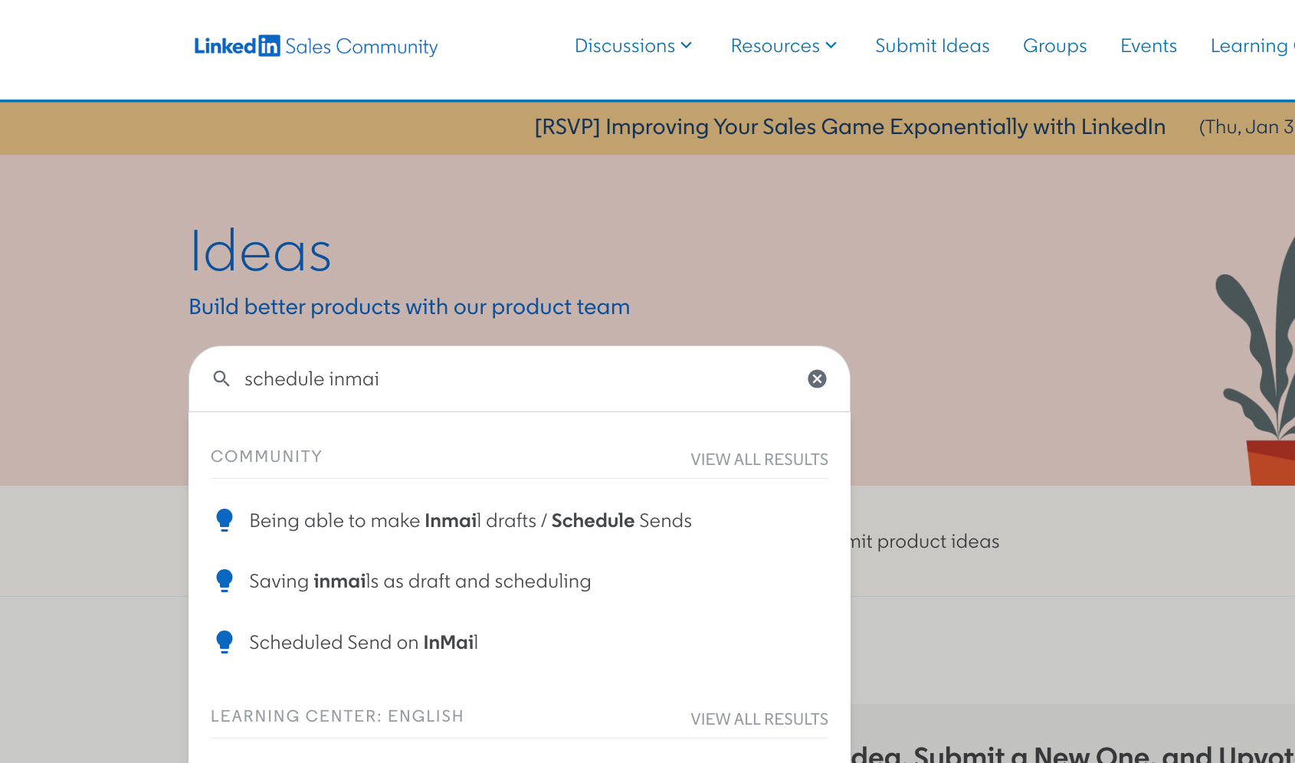Open the RSVP Improving Your Sales Game banner
Screen dimensions: 1295x763
(x=850, y=126)
